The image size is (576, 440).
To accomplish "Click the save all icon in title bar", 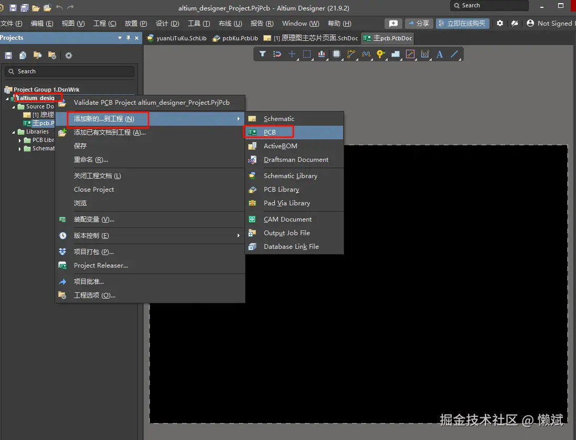I will 25,8.
